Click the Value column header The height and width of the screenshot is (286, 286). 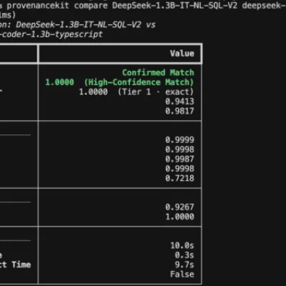pos(182,54)
